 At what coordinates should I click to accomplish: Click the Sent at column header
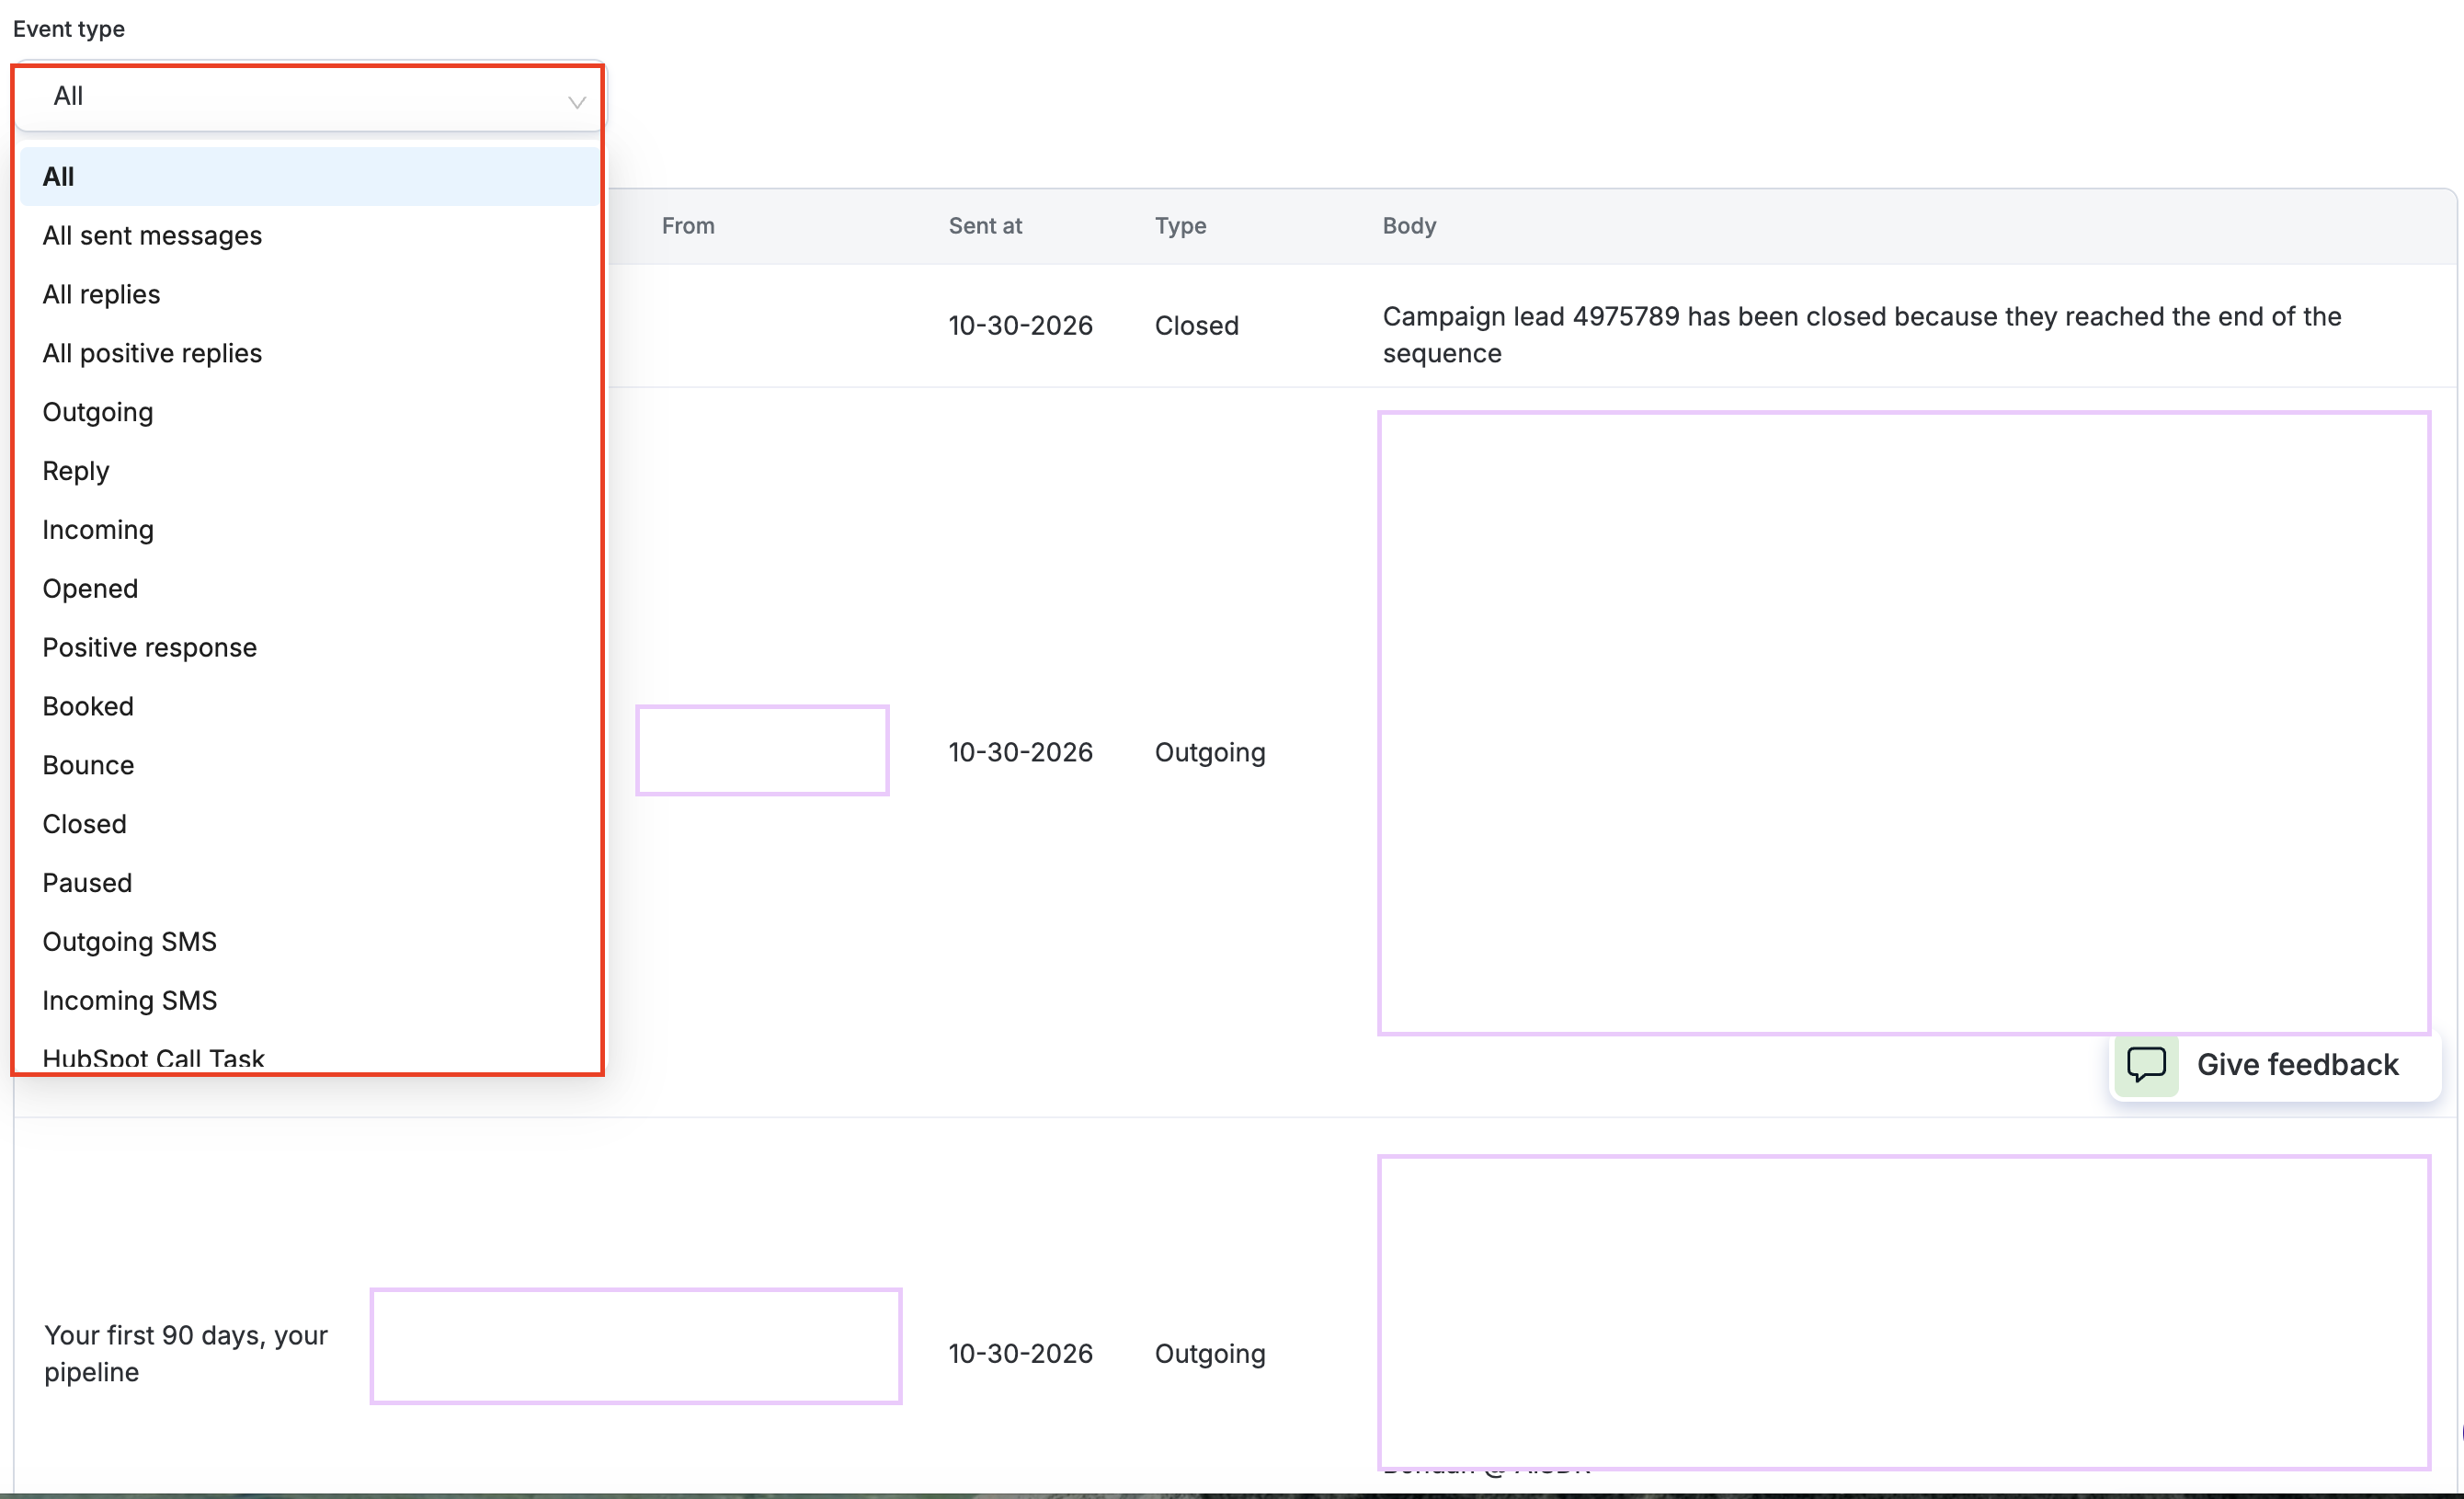985,226
